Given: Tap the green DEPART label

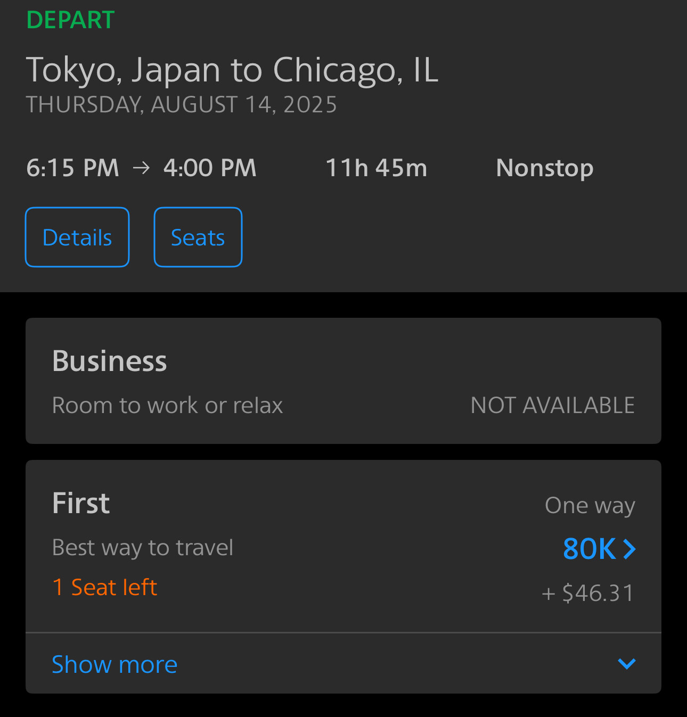Looking at the screenshot, I should point(70,20).
